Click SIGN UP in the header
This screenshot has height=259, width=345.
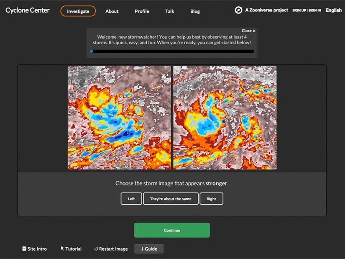(x=299, y=10)
